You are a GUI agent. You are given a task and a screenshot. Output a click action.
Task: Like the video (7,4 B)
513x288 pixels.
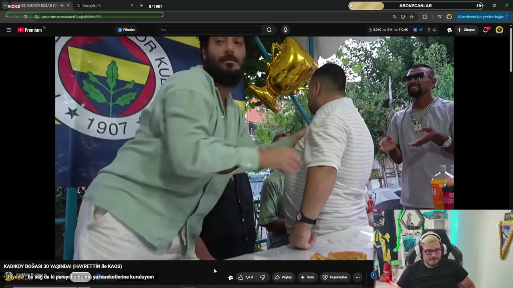pyautogui.click(x=245, y=277)
